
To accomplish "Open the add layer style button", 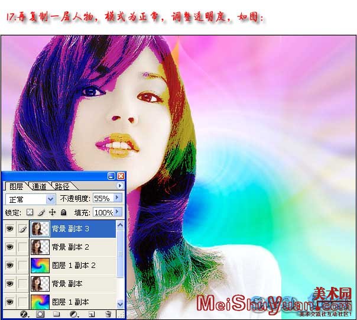I will [x=24, y=314].
